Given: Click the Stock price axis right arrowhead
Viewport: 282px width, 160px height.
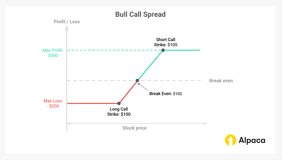Looking at the screenshot, I should [x=205, y=123].
